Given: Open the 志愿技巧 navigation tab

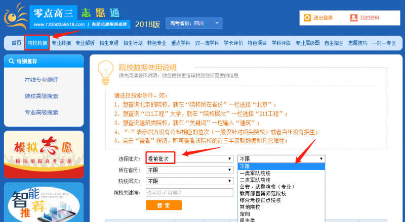Looking at the screenshot, I should pyautogui.click(x=358, y=43).
